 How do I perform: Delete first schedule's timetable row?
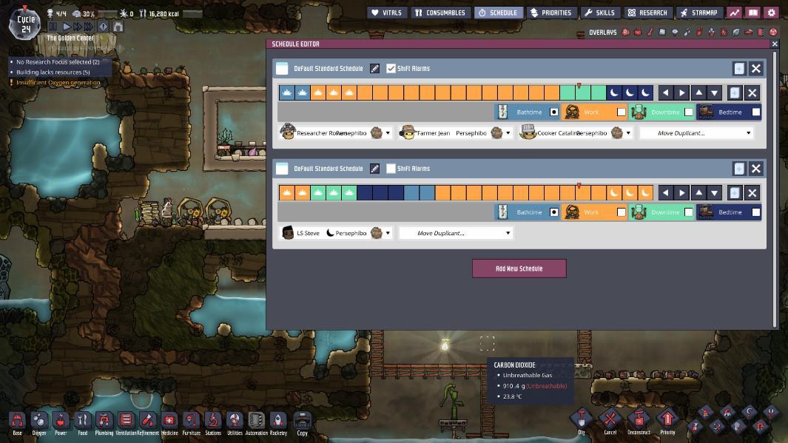(x=752, y=92)
